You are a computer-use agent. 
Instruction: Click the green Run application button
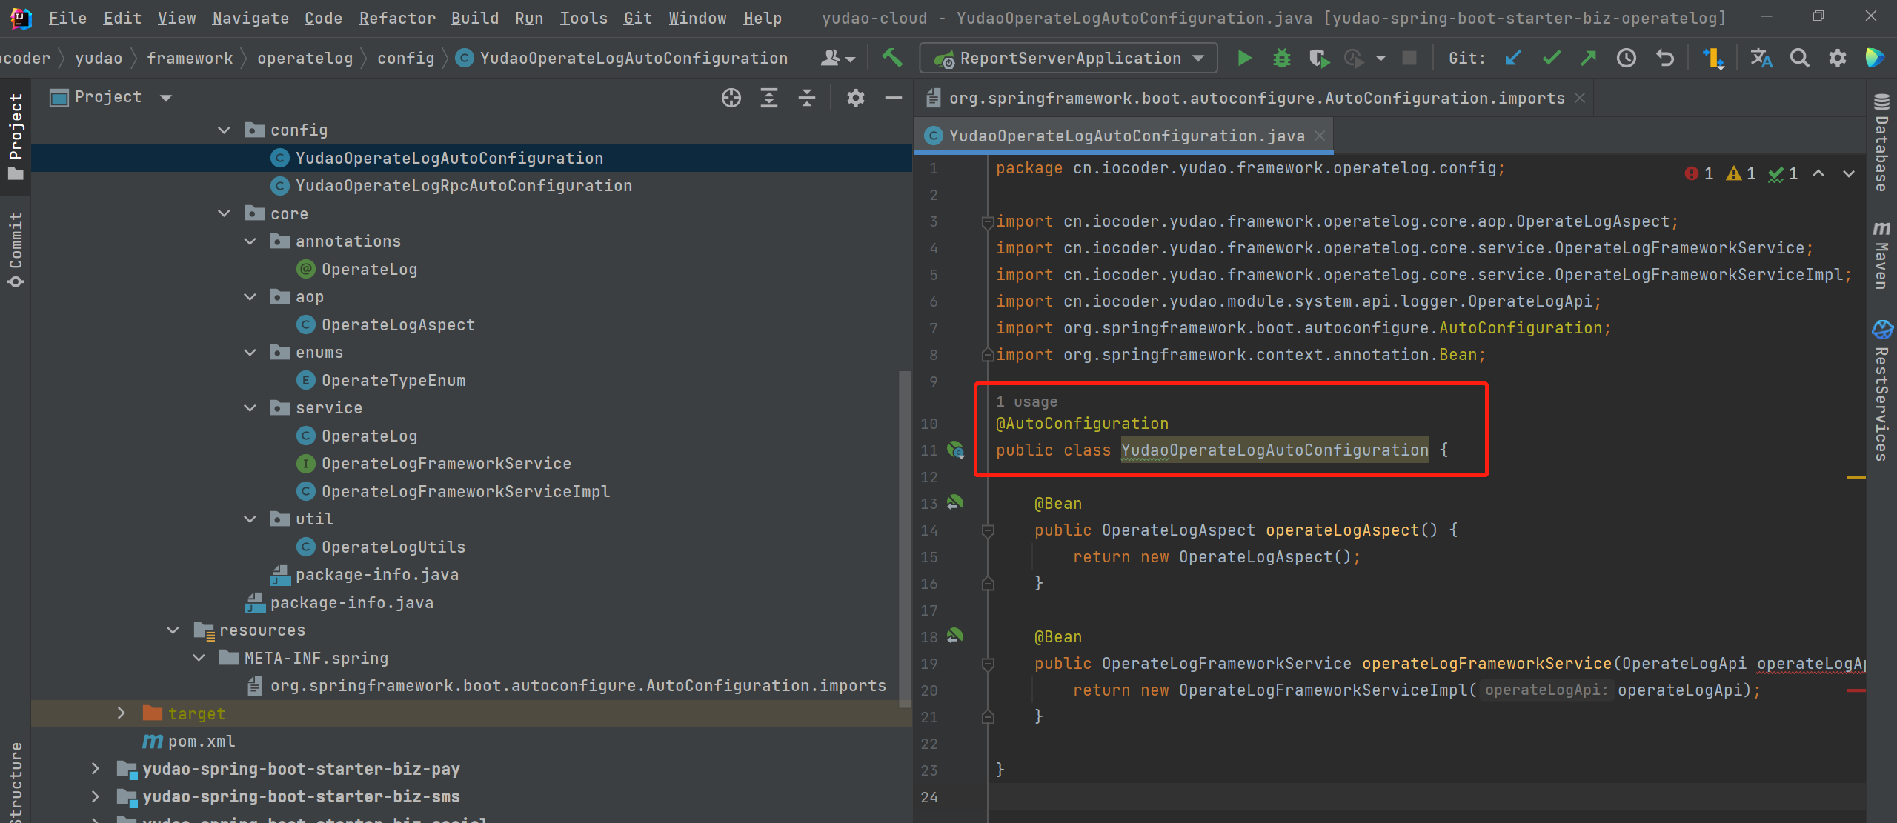point(1244,58)
